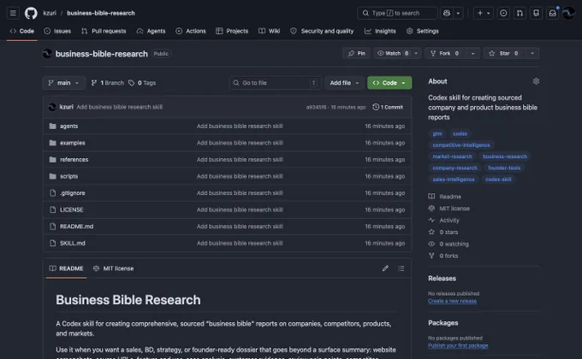Open the hamburger navigation menu
Screen dimensions: 582x359
point(13,13)
